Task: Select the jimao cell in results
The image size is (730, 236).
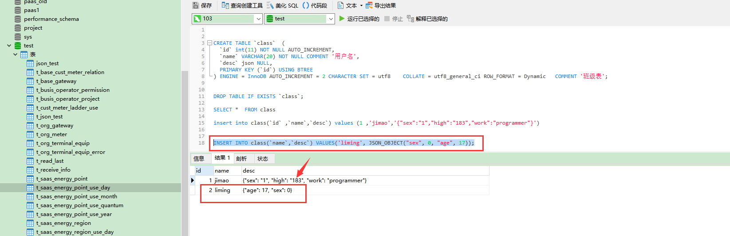Action: click(x=227, y=181)
